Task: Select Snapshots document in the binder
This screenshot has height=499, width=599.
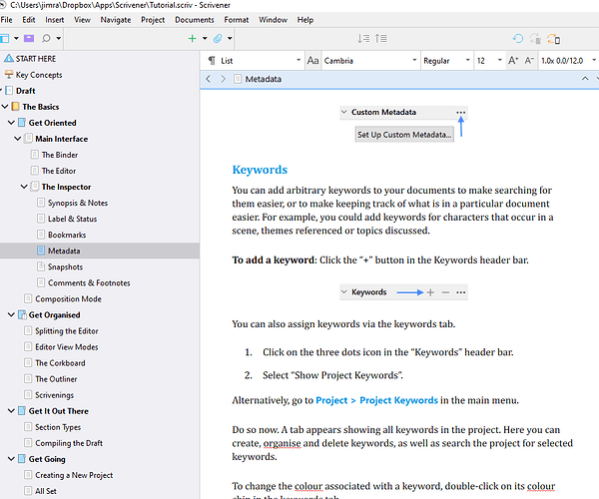Action: (x=65, y=266)
